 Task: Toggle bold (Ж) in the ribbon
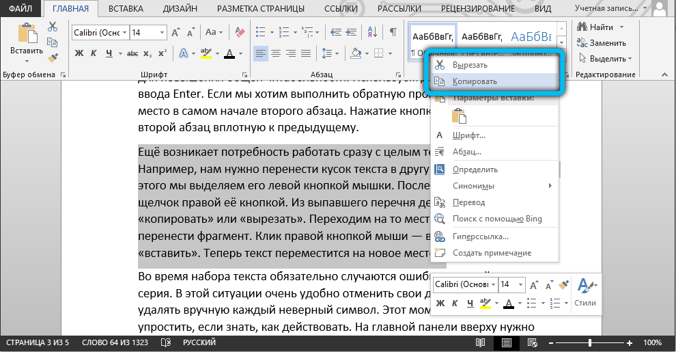pyautogui.click(x=79, y=53)
